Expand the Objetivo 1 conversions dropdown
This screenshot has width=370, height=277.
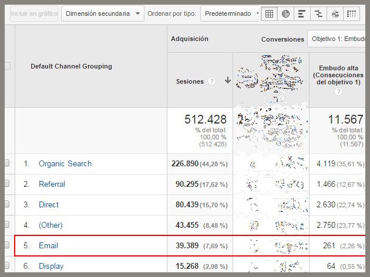click(338, 39)
